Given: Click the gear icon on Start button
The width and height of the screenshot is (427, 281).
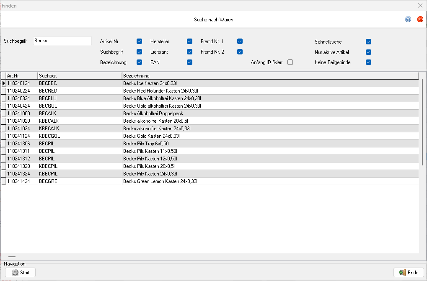Looking at the screenshot, I should (x=15, y=273).
